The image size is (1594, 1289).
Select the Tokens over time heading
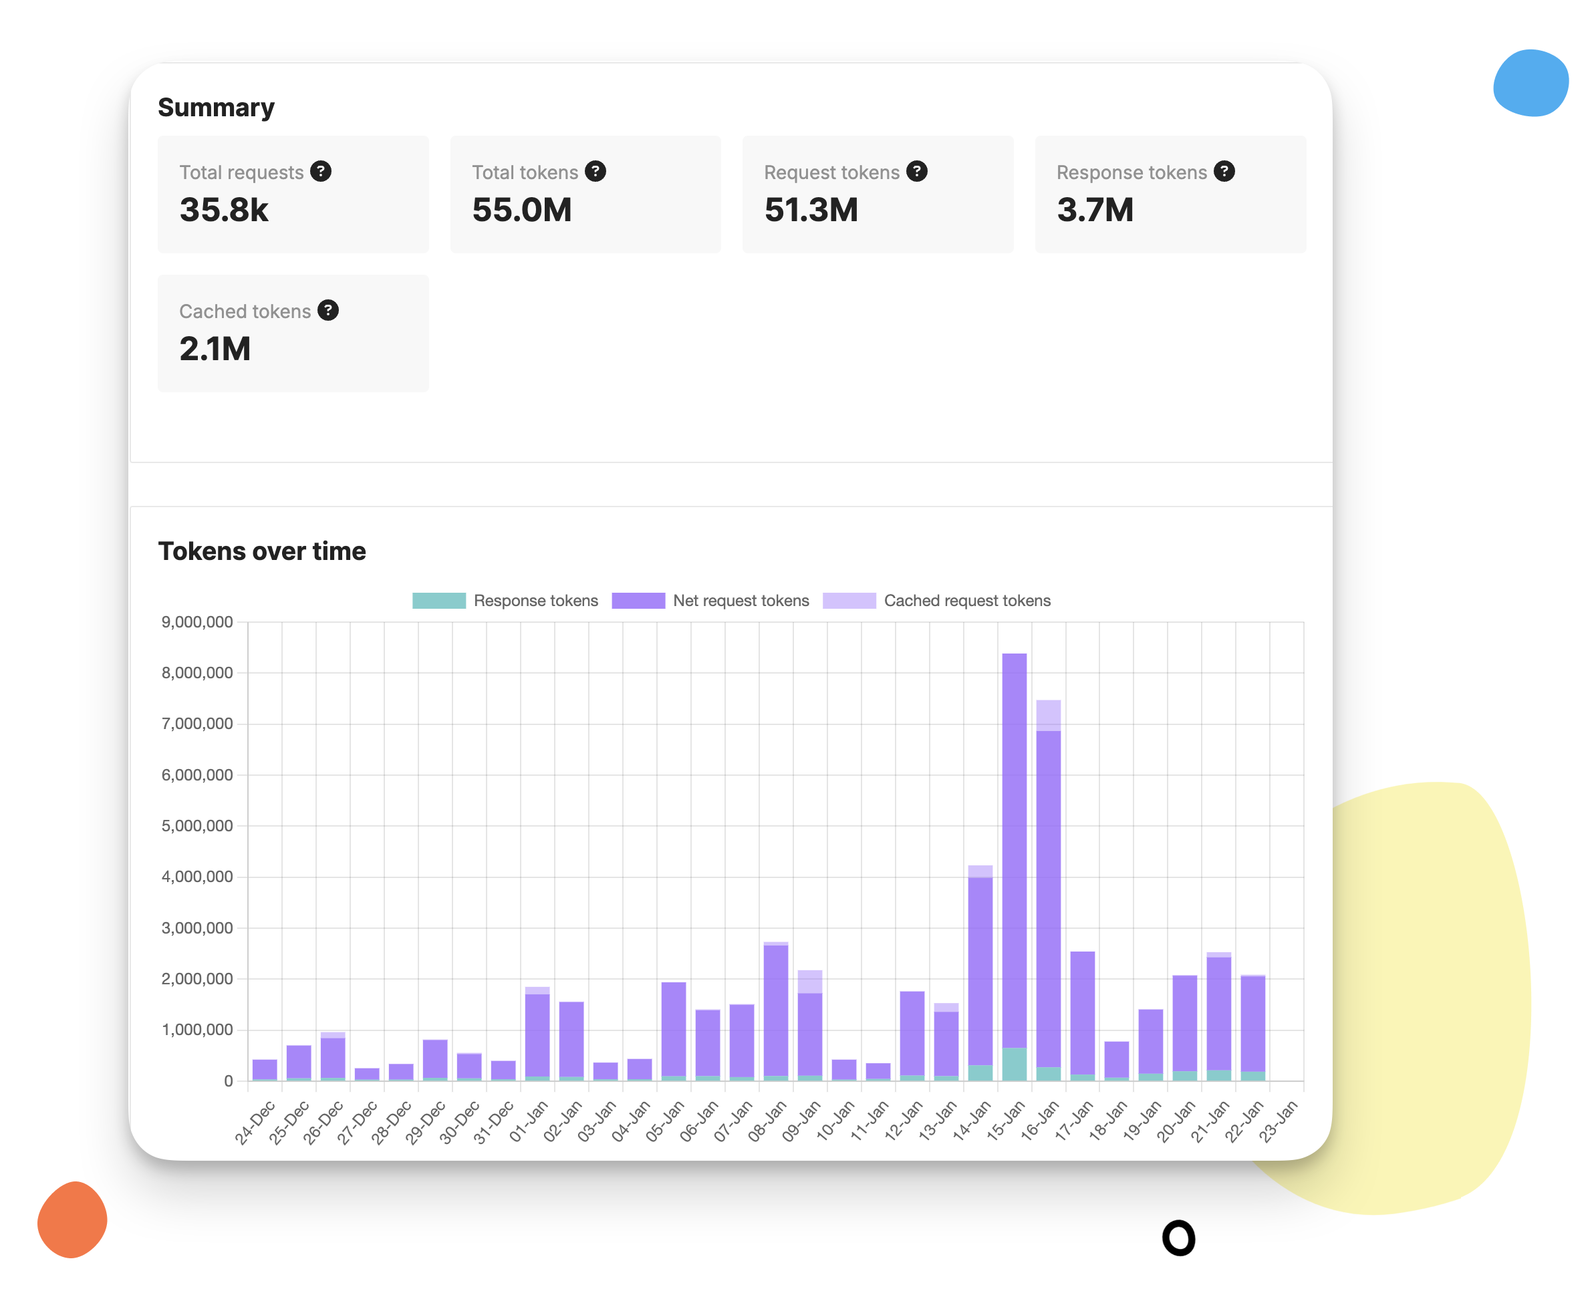click(261, 551)
